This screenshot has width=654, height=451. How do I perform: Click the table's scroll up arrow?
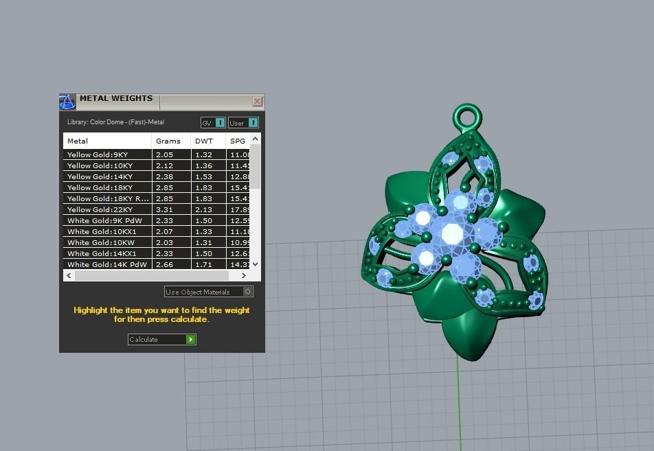pos(256,139)
